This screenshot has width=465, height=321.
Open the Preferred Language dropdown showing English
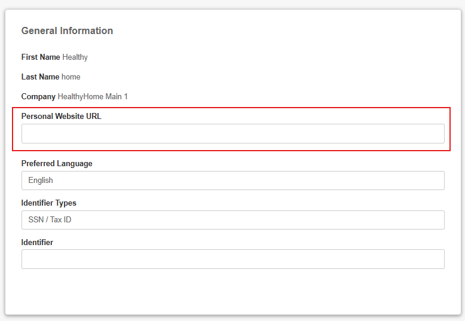tap(232, 181)
